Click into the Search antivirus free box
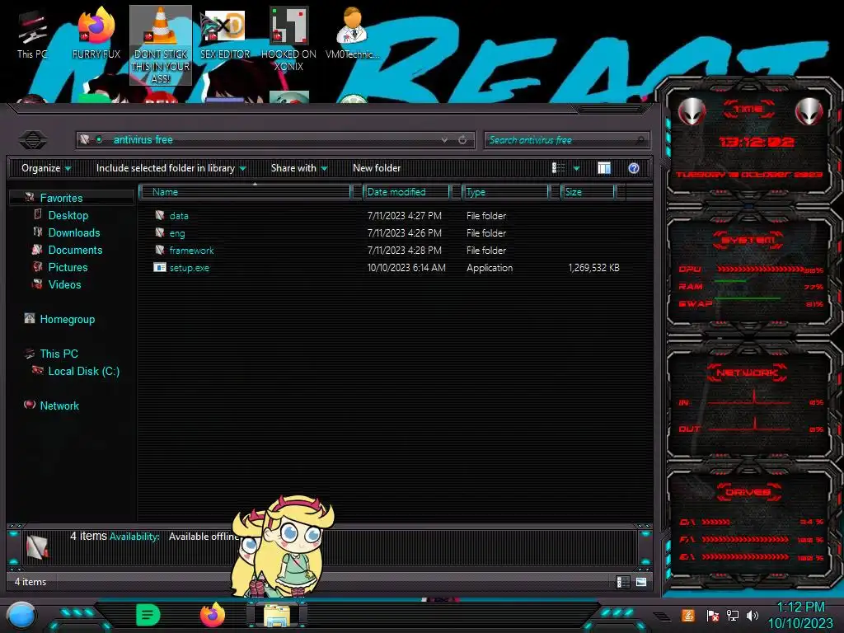844x633 pixels. 567,140
